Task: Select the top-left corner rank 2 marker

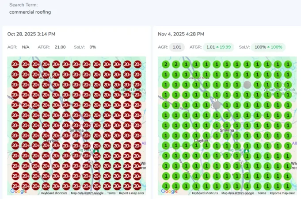Action: (x=165, y=65)
